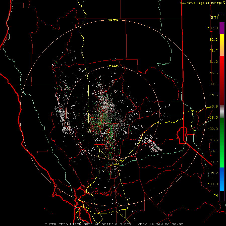Click the blue segment of the velocity color bar
The height and width of the screenshot is (226, 226).
click(222, 179)
